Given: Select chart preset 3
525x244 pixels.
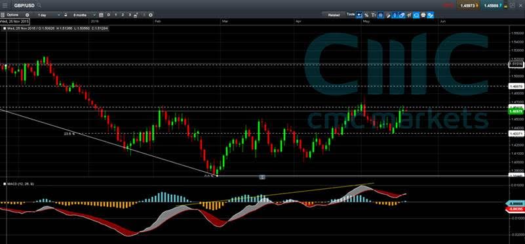Looking at the screenshot, I should tap(130, 15).
